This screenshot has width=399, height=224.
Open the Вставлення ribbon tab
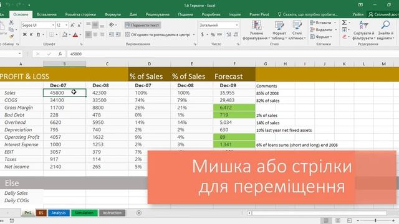click(47, 14)
